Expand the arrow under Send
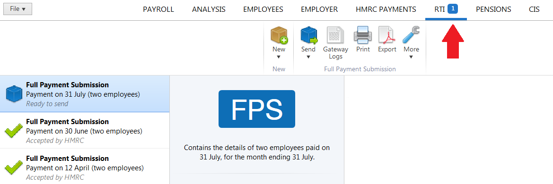This screenshot has height=184, width=553. [x=308, y=57]
